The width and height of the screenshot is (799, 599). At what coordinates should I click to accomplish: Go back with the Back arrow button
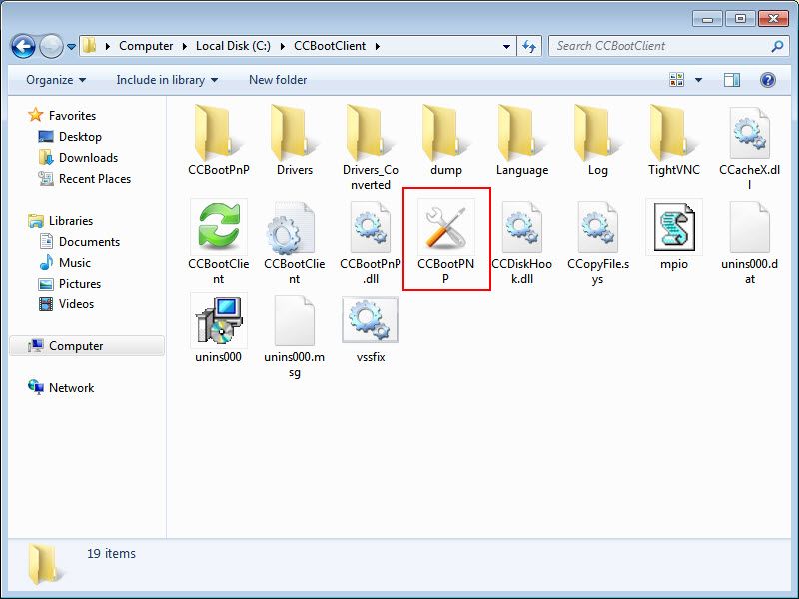tap(23, 46)
